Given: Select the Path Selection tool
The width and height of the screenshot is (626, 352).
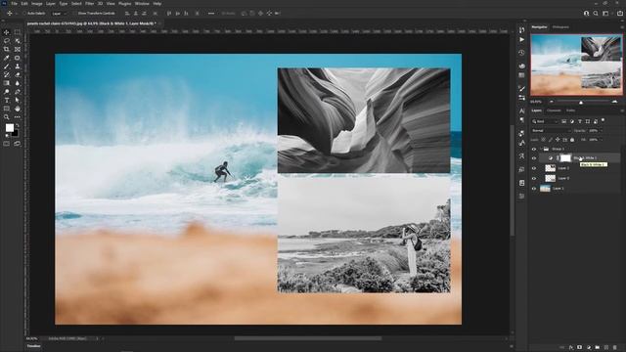Looking at the screenshot, I should 18,100.
